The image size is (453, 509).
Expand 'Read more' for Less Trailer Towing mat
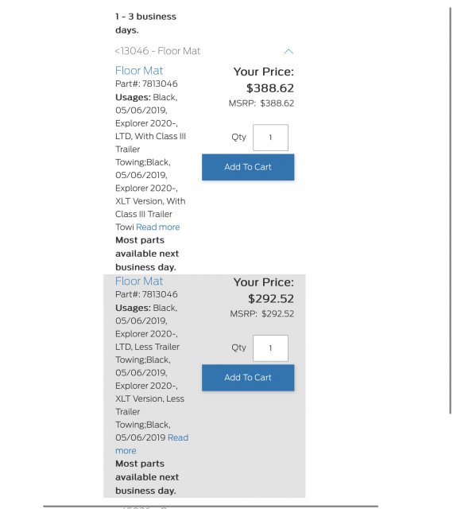pyautogui.click(x=152, y=444)
